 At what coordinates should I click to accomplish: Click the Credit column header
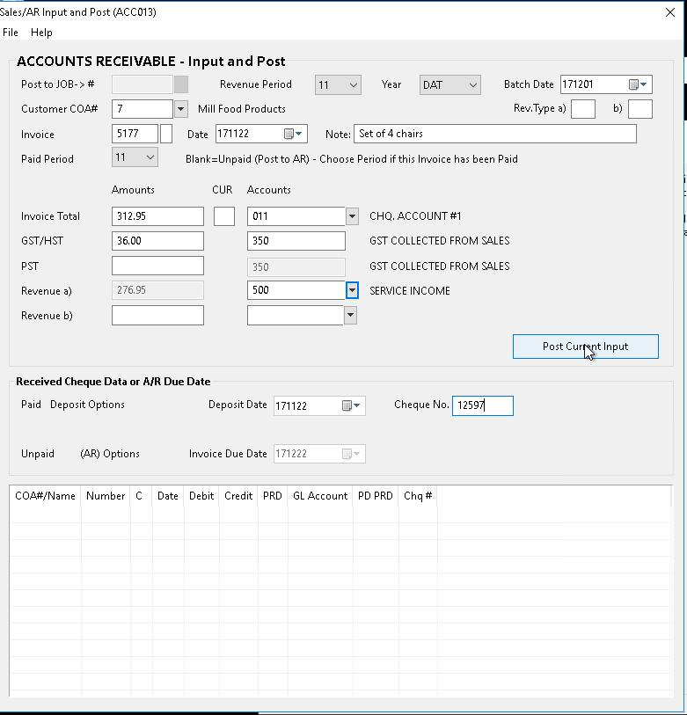tap(238, 496)
